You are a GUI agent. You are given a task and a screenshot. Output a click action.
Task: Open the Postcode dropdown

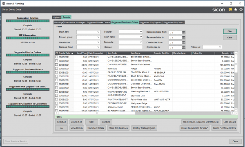click(141, 42)
